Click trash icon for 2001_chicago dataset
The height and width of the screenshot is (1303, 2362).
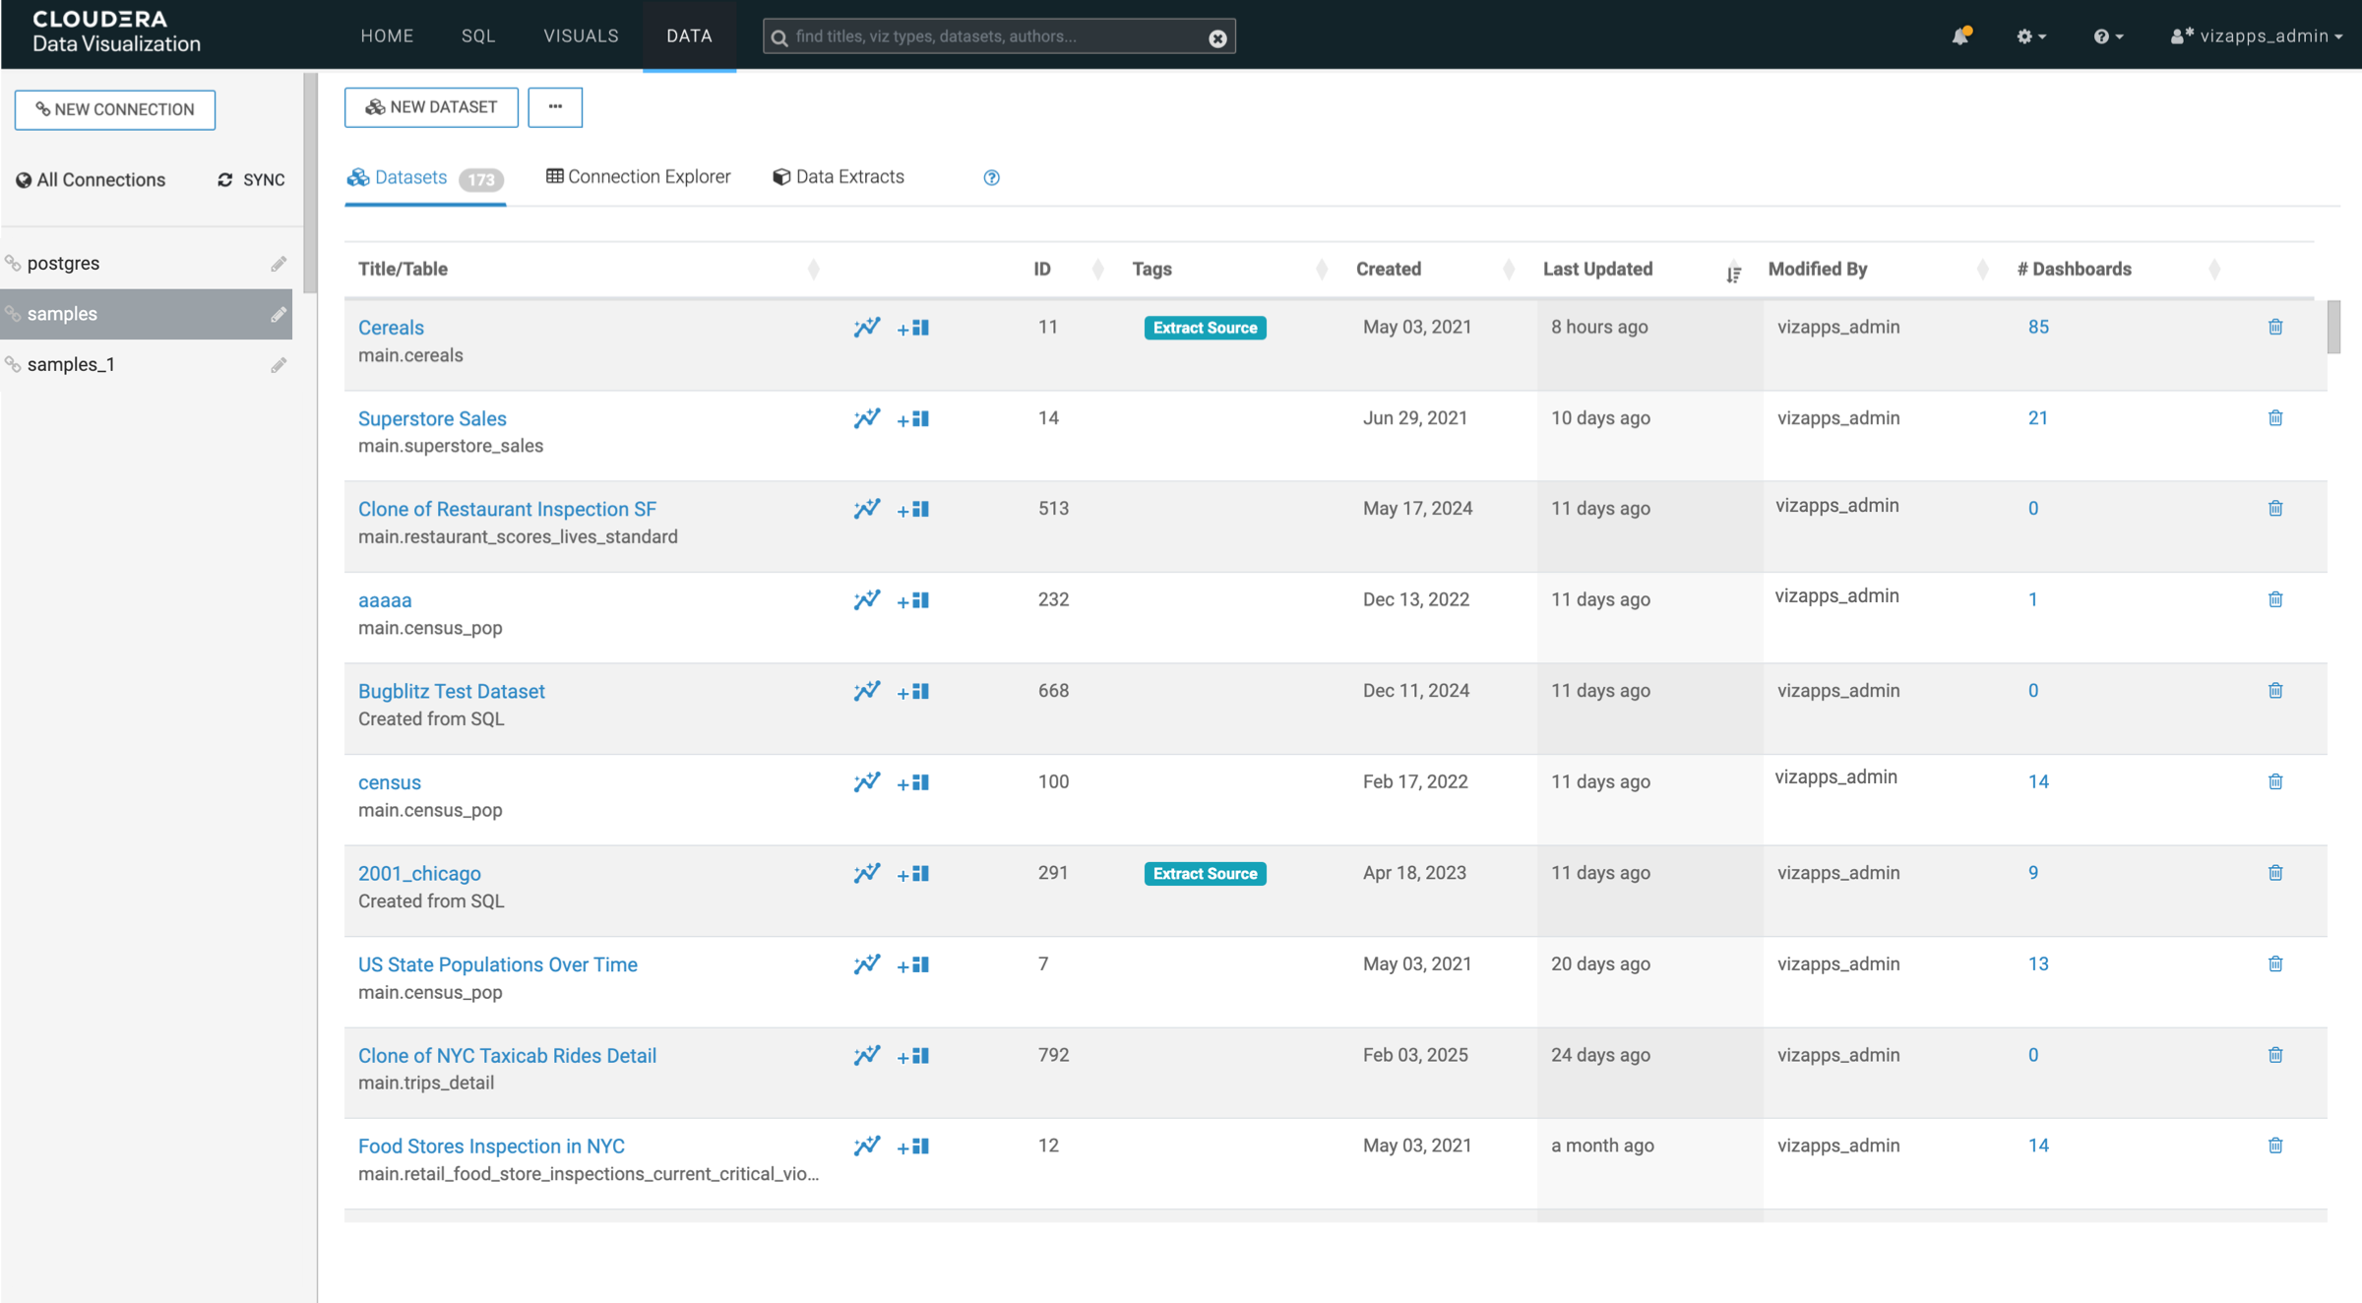2275,873
